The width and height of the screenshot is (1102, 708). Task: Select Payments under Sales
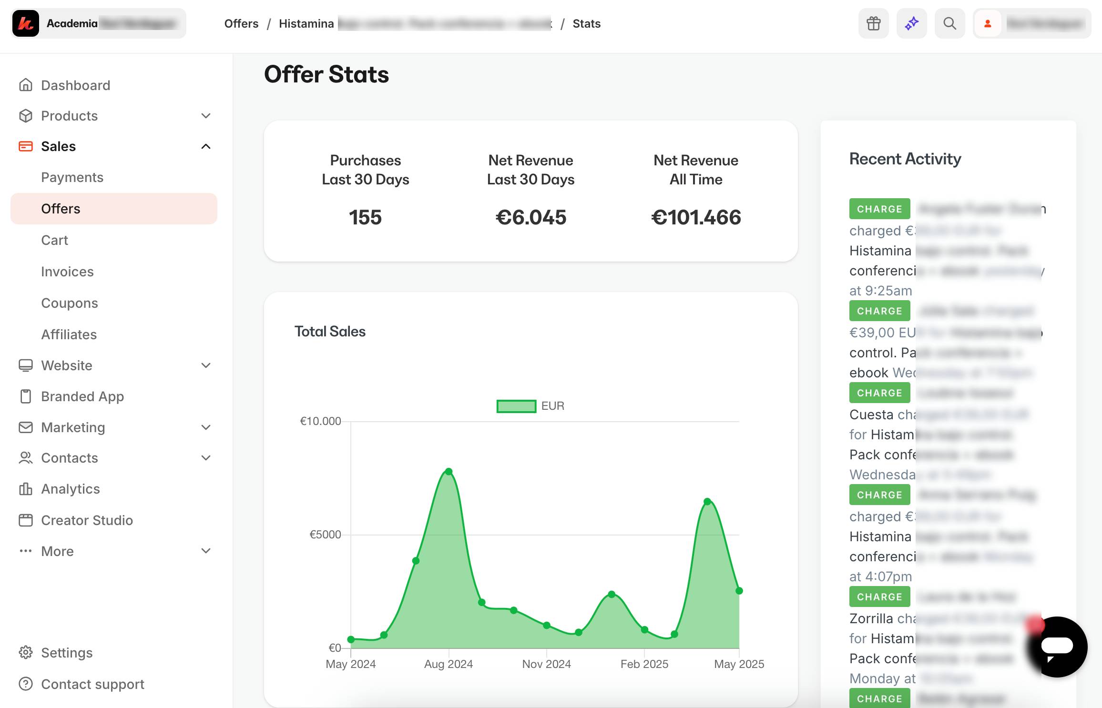tap(72, 177)
